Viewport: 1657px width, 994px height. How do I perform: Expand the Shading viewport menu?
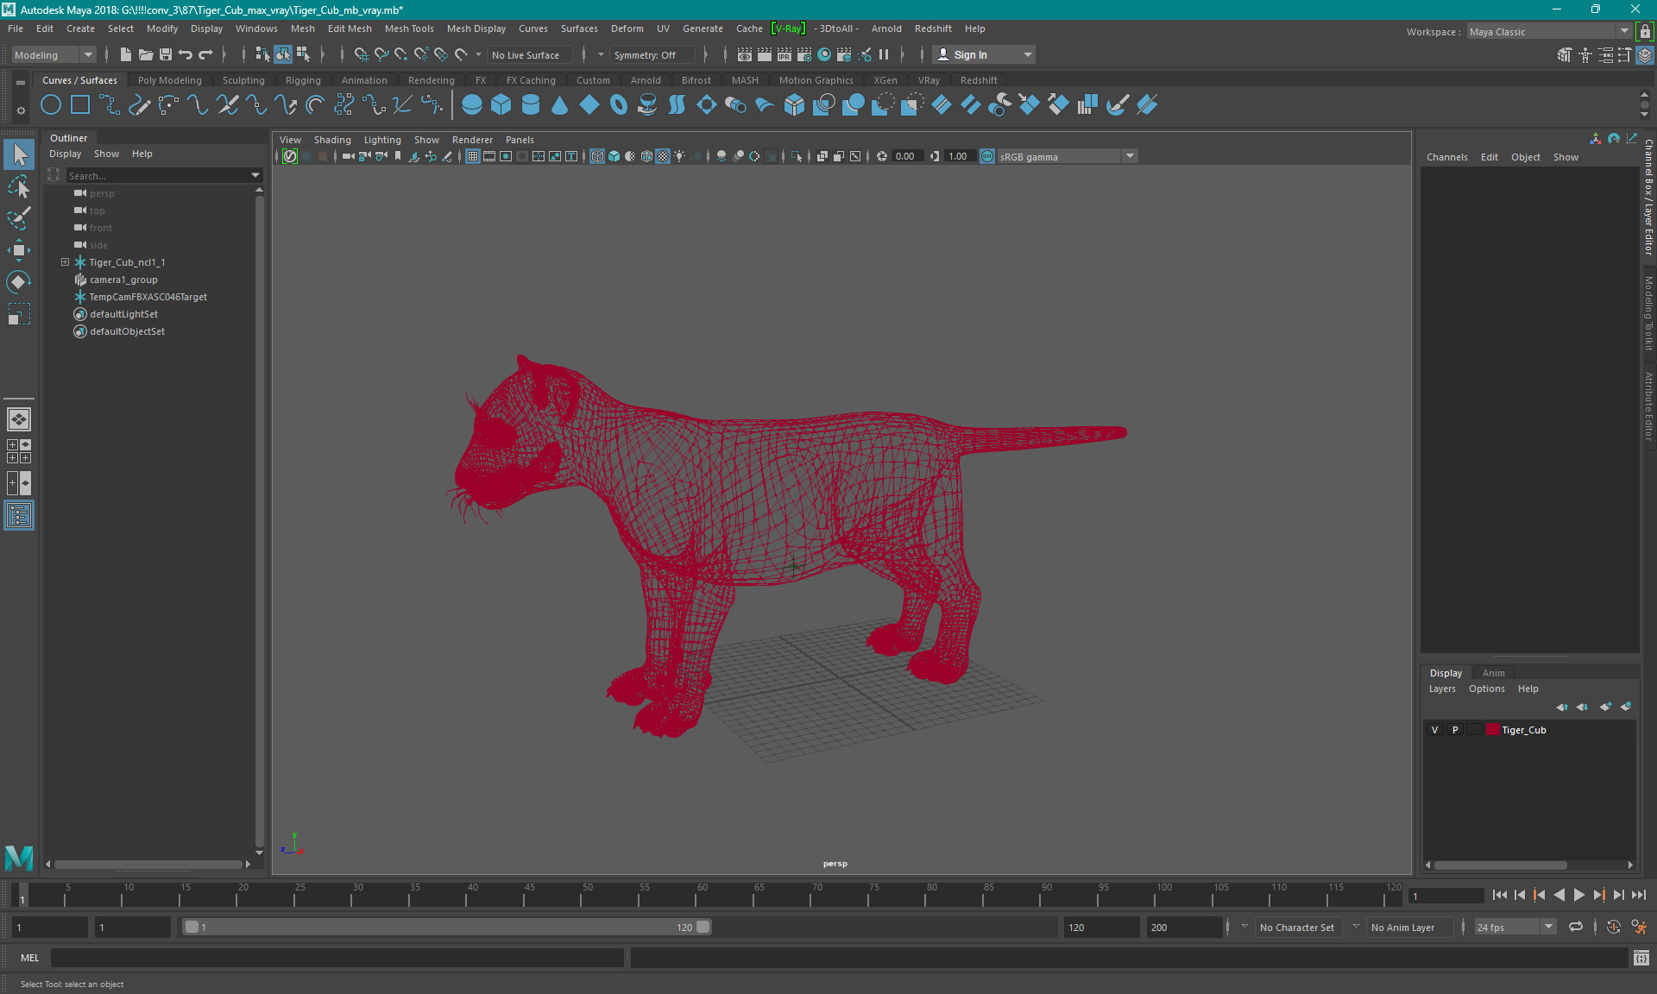pos(331,138)
